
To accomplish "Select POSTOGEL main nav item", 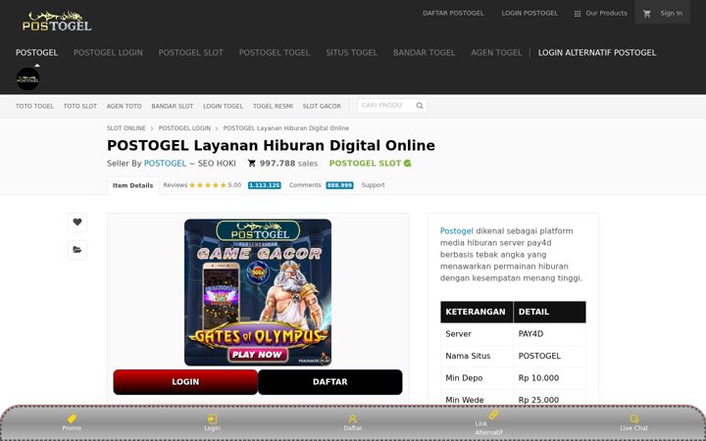I will (37, 52).
